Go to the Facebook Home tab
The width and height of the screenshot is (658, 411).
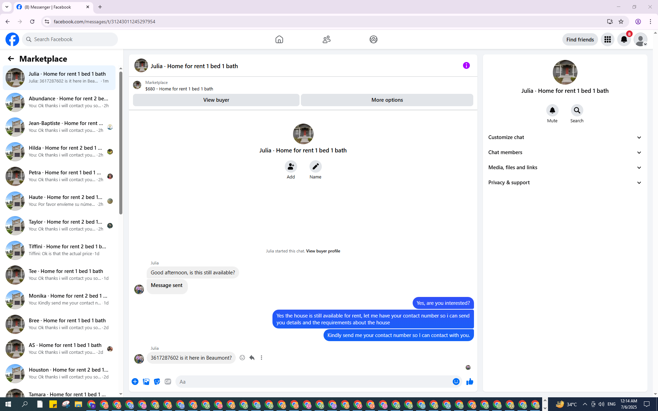[x=279, y=39]
